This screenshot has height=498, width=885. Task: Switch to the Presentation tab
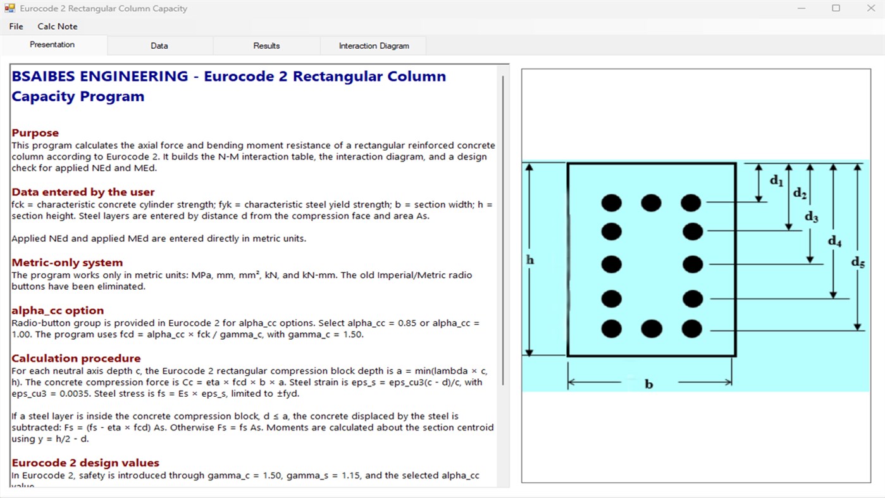[53, 45]
